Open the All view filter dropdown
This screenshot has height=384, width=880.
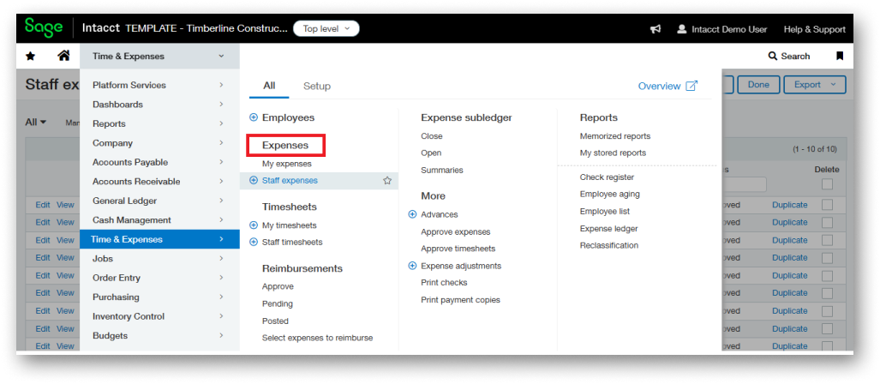35,122
